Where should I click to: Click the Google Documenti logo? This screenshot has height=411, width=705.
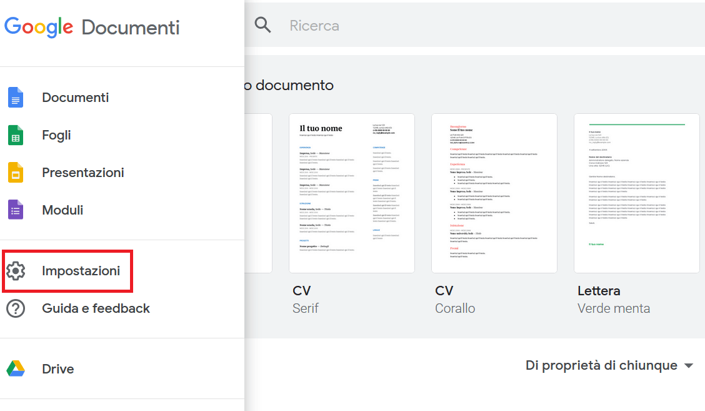pos(92,27)
